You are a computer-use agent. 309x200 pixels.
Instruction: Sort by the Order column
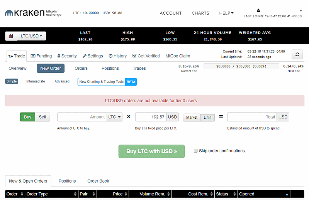click(x=15, y=194)
